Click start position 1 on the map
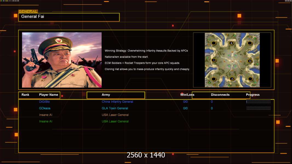Image resolution: width=292 pixels, height=164 pixels. pos(214,60)
